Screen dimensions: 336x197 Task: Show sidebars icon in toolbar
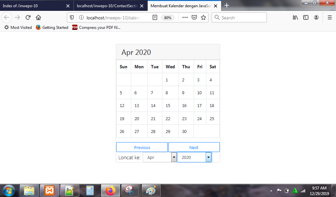(306, 18)
